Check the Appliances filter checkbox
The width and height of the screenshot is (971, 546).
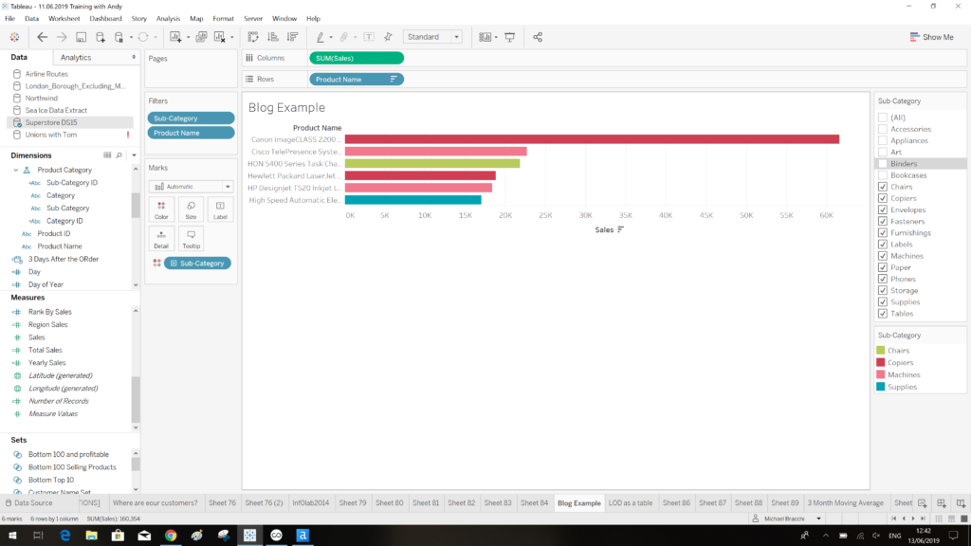click(883, 140)
